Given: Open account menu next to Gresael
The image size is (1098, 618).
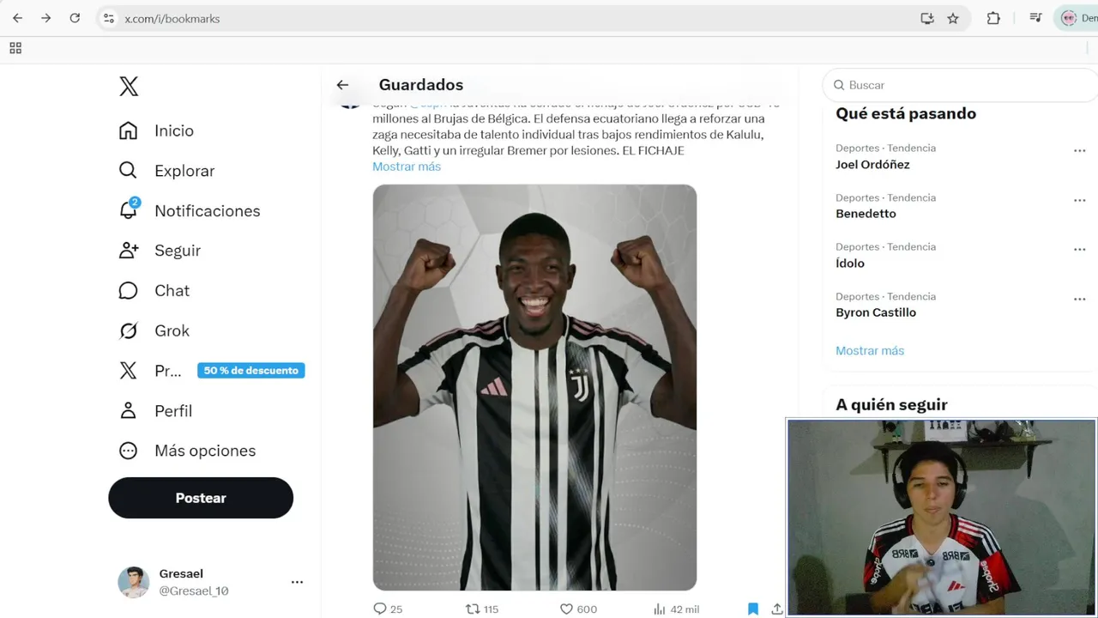Looking at the screenshot, I should pos(297,582).
